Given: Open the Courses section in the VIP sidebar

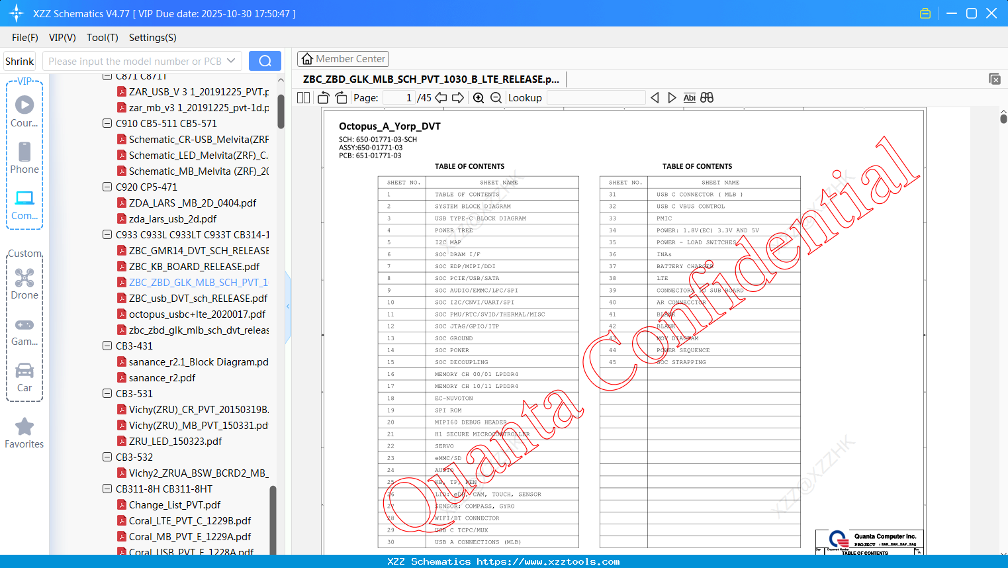Looking at the screenshot, I should coord(24,111).
